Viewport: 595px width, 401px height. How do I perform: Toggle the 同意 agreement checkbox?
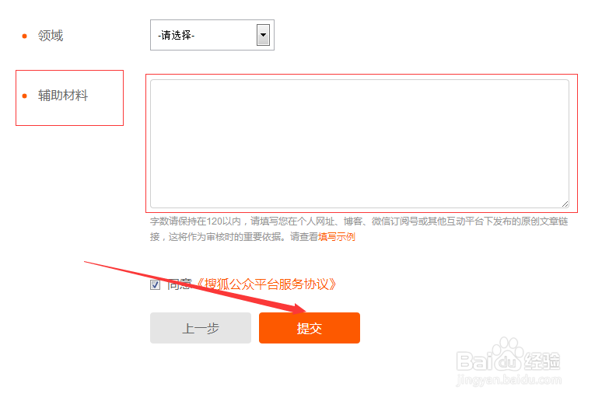coord(155,284)
